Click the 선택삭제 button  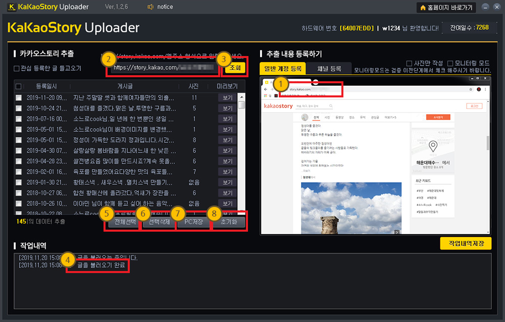coord(158,222)
